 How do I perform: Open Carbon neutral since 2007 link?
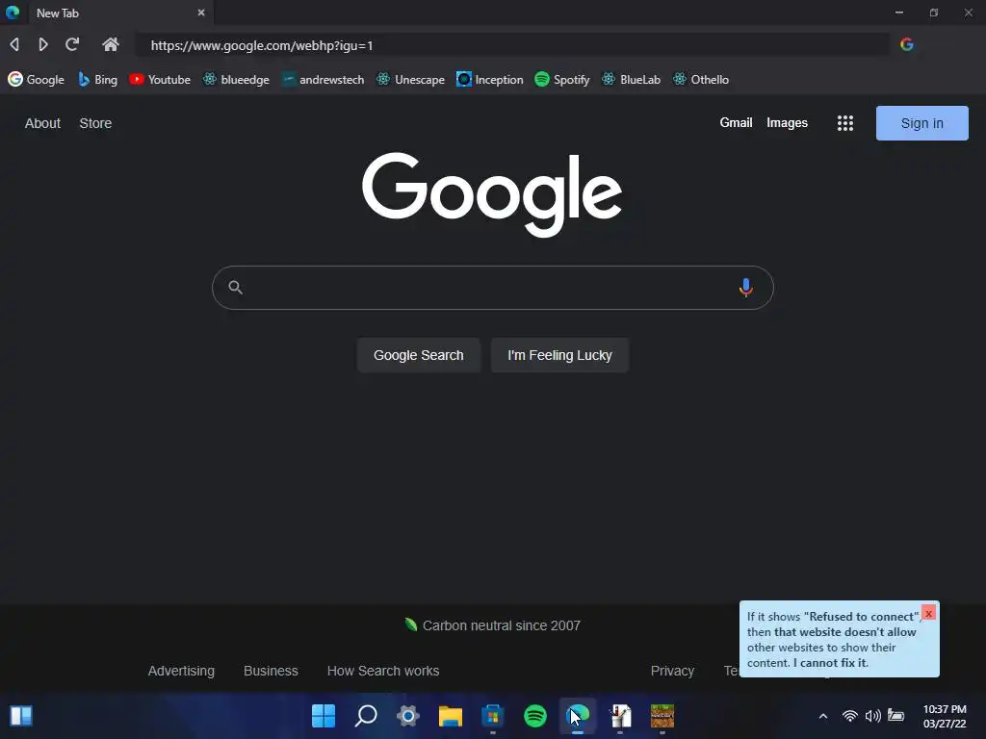tap(492, 625)
